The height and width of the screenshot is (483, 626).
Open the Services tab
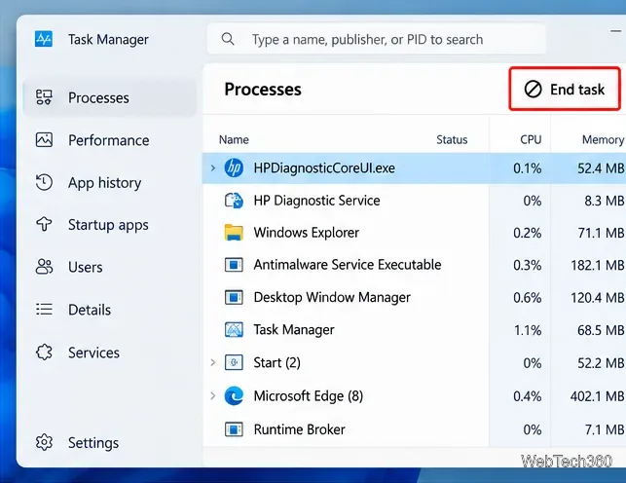[110, 353]
